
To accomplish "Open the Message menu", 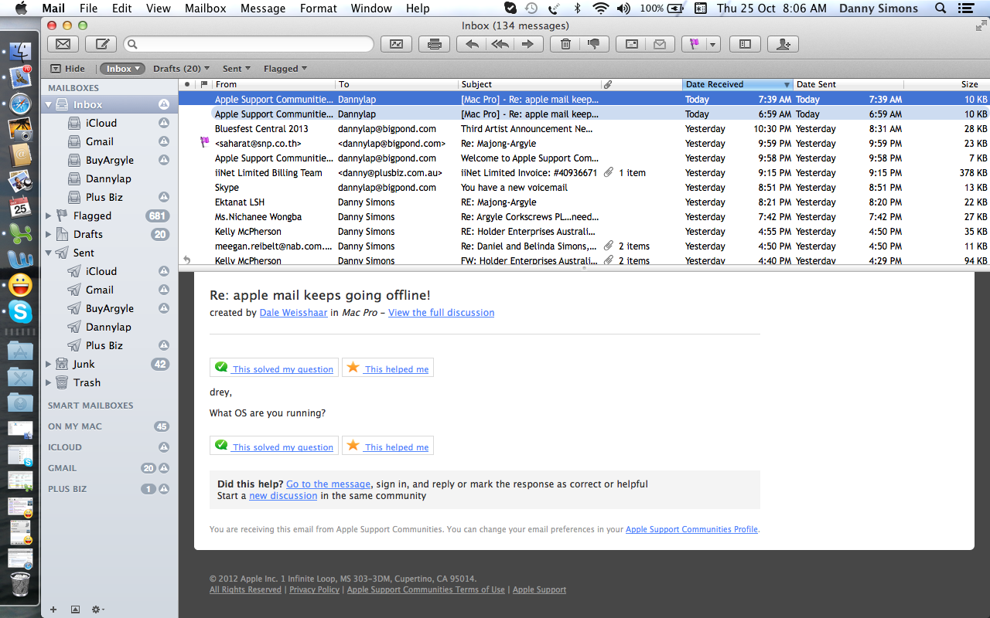I will (263, 8).
